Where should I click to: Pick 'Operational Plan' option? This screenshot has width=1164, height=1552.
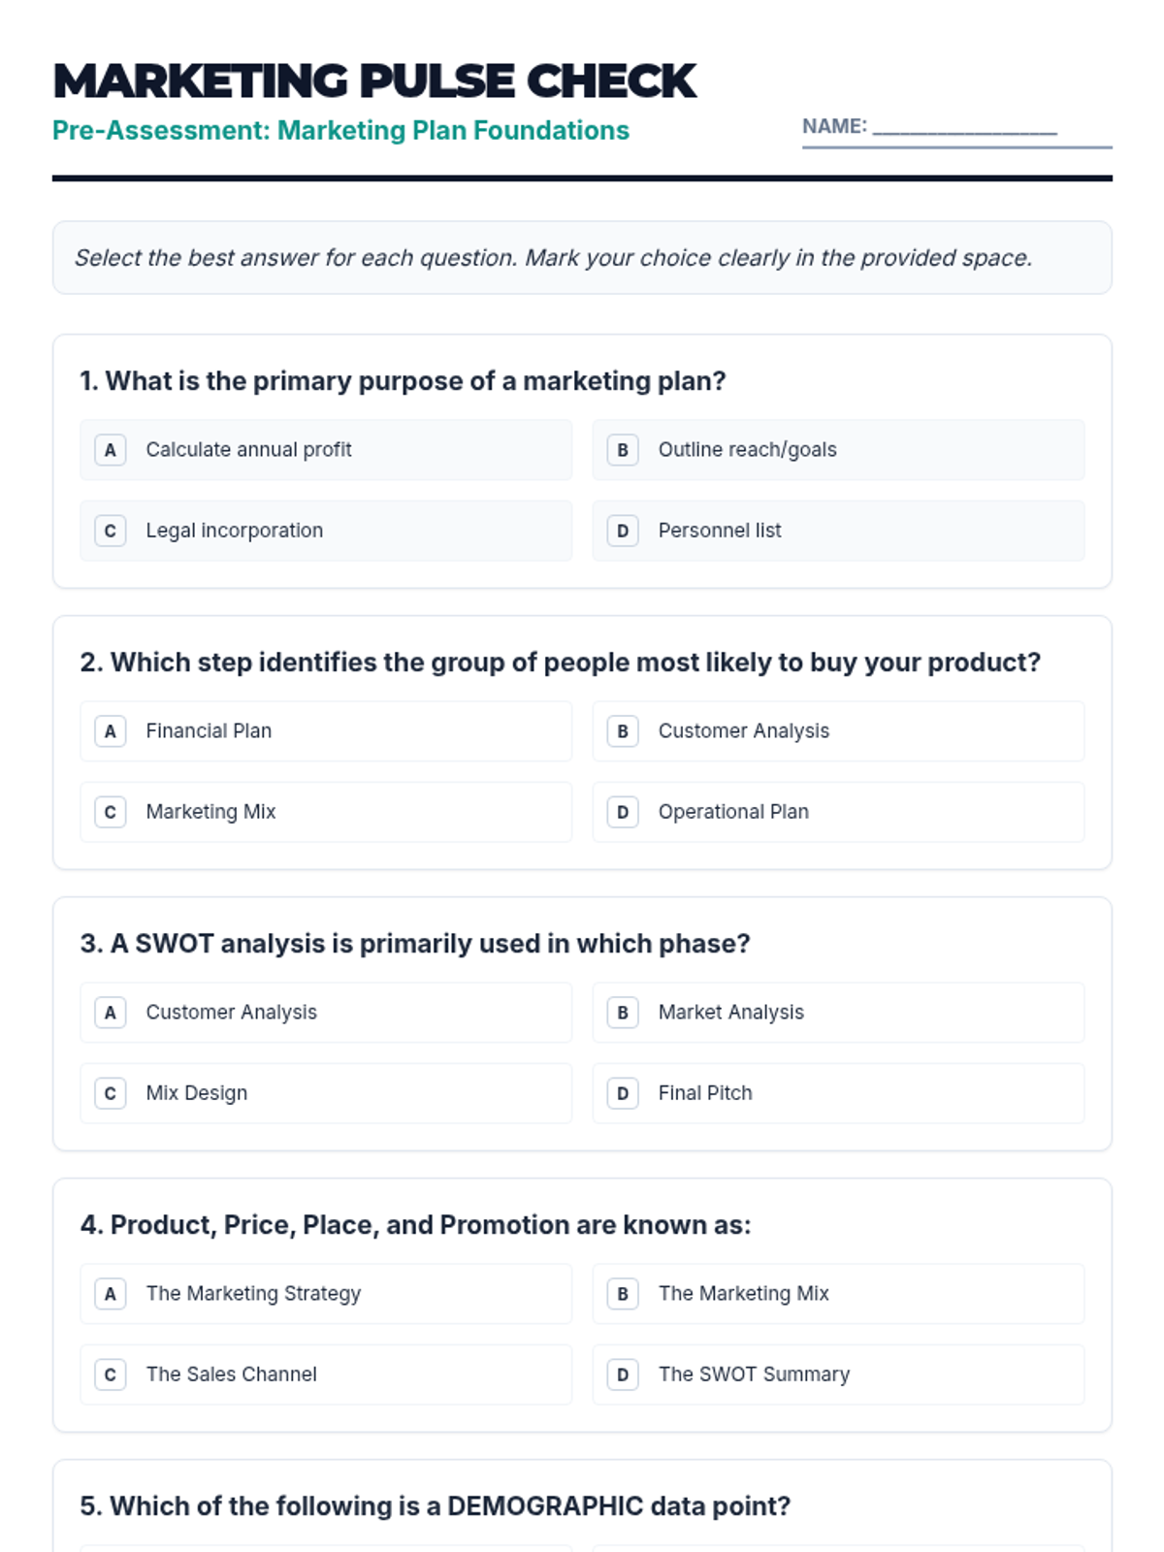pos(838,812)
